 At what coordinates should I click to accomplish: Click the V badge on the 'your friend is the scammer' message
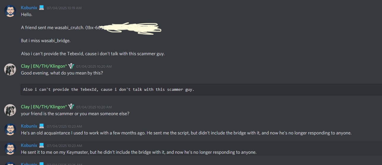coord(71,107)
